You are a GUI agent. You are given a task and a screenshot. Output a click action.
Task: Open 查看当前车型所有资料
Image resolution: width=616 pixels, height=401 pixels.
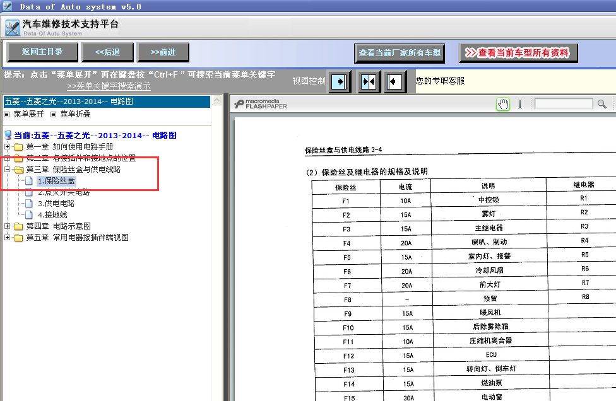coord(518,53)
